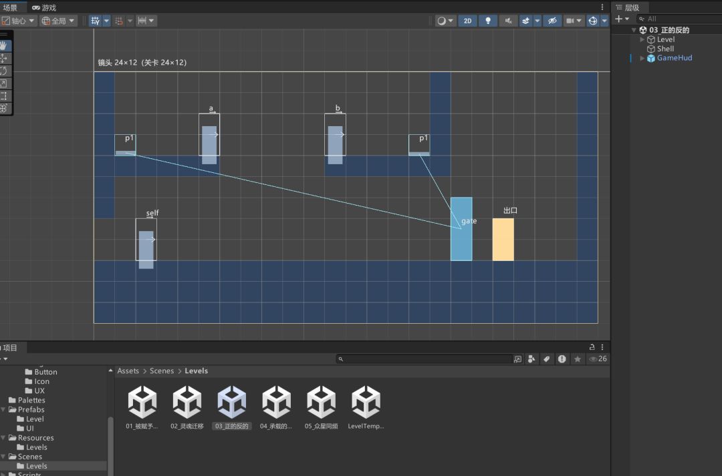
Task: Select the Rotate tool
Action: [x=4, y=71]
